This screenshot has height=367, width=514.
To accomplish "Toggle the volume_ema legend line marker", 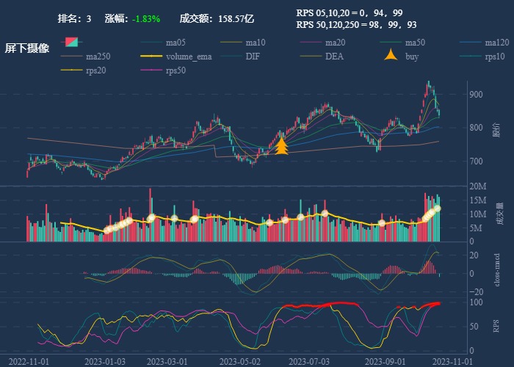I will pyautogui.click(x=151, y=57).
